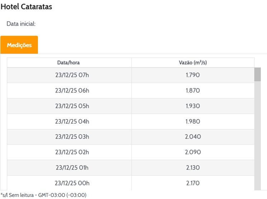The width and height of the screenshot is (267, 199).
Task: Click the 1.870 flow value
Action: point(193,91)
